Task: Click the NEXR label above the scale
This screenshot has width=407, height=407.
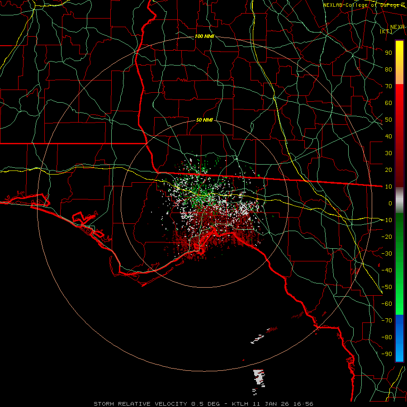Action: [398, 27]
